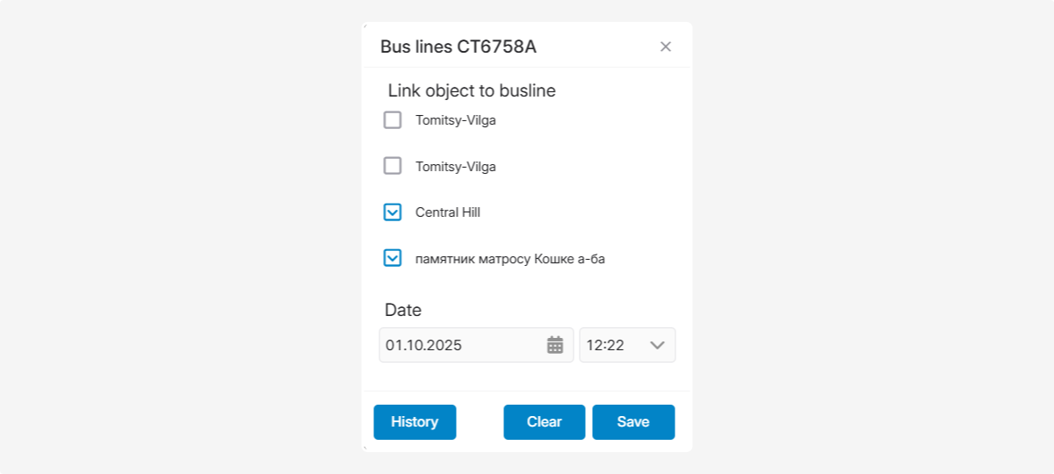The height and width of the screenshot is (474, 1054).
Task: Save the busline link settings
Action: tap(633, 422)
